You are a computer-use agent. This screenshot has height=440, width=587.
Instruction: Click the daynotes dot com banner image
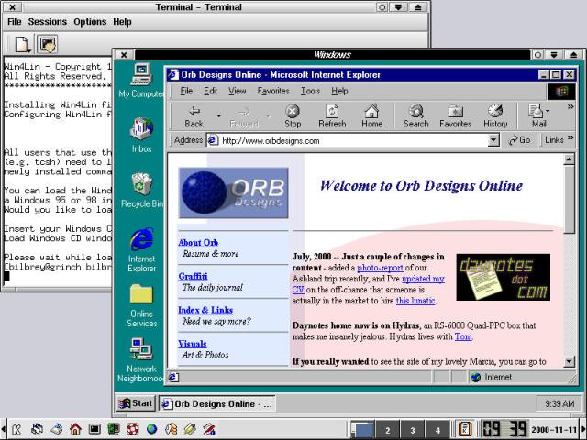click(504, 277)
